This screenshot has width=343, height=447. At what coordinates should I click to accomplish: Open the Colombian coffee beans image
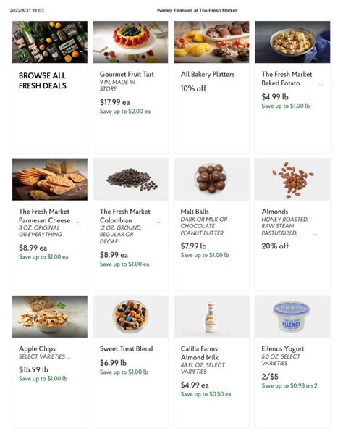131,180
